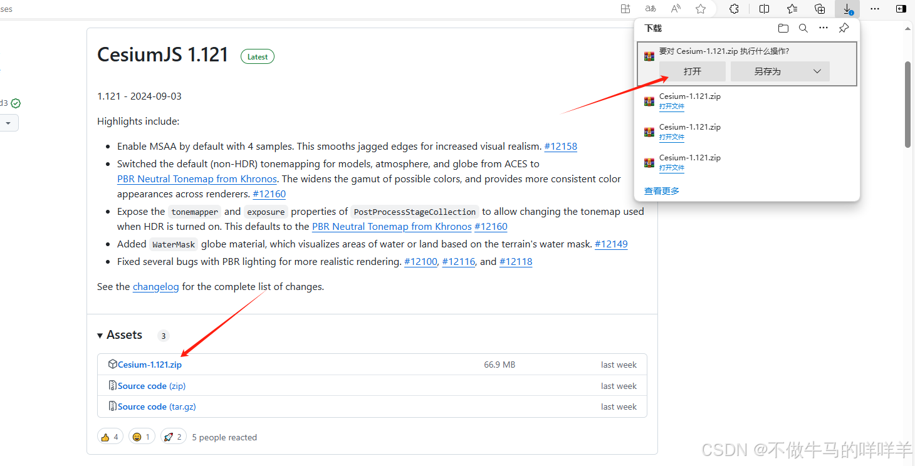Open downloads folder from downloads panel

click(783, 28)
